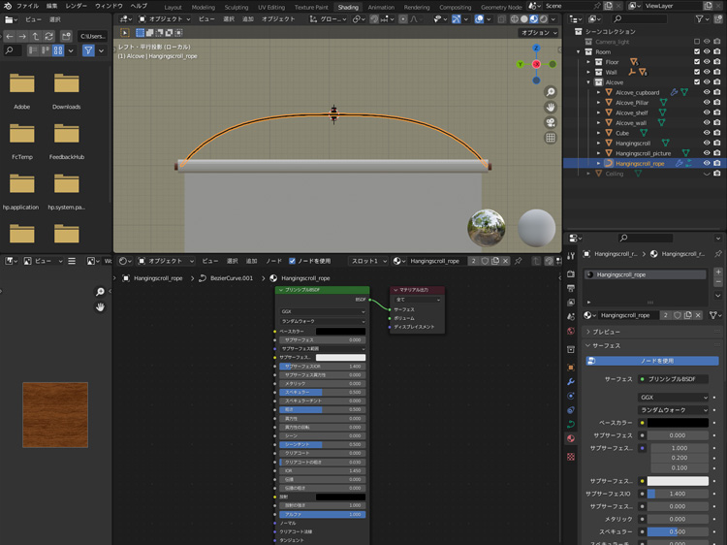Uncheck the Room collection checkbox
727x545 pixels.
pos(696,51)
